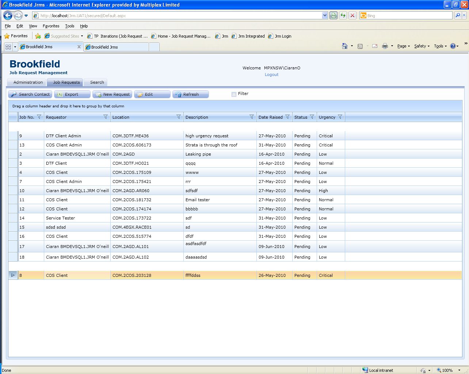Select the 'Leaking pipe' description cell

[x=220, y=154]
